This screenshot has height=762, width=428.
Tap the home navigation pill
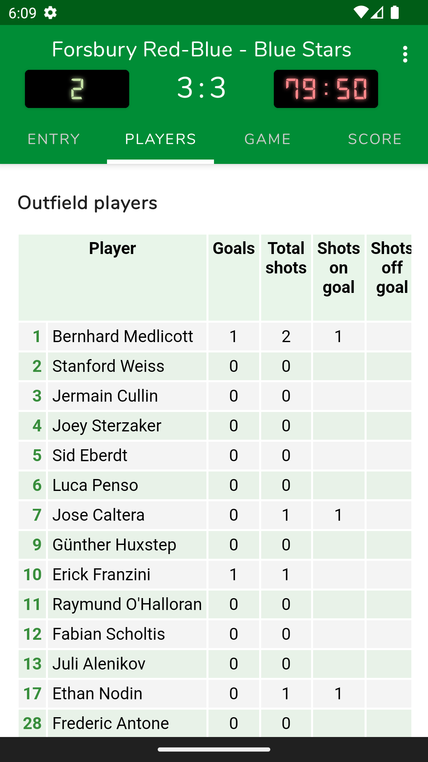tap(214, 750)
